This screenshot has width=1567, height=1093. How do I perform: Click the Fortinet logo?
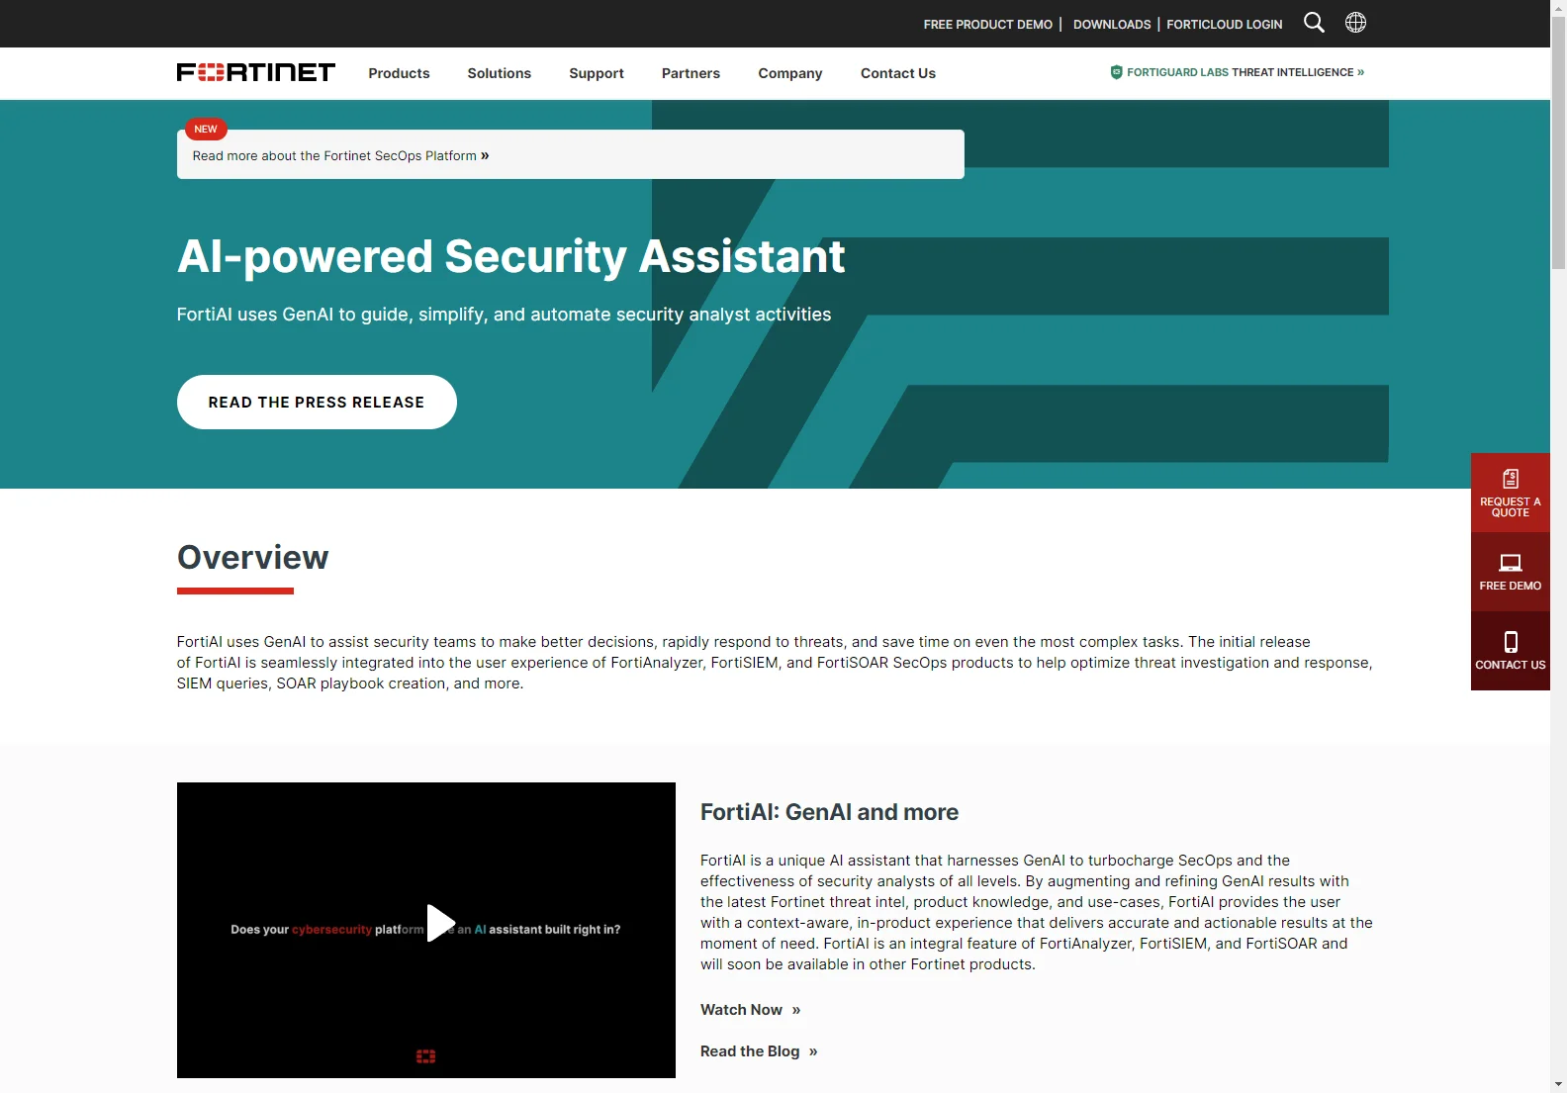click(256, 72)
